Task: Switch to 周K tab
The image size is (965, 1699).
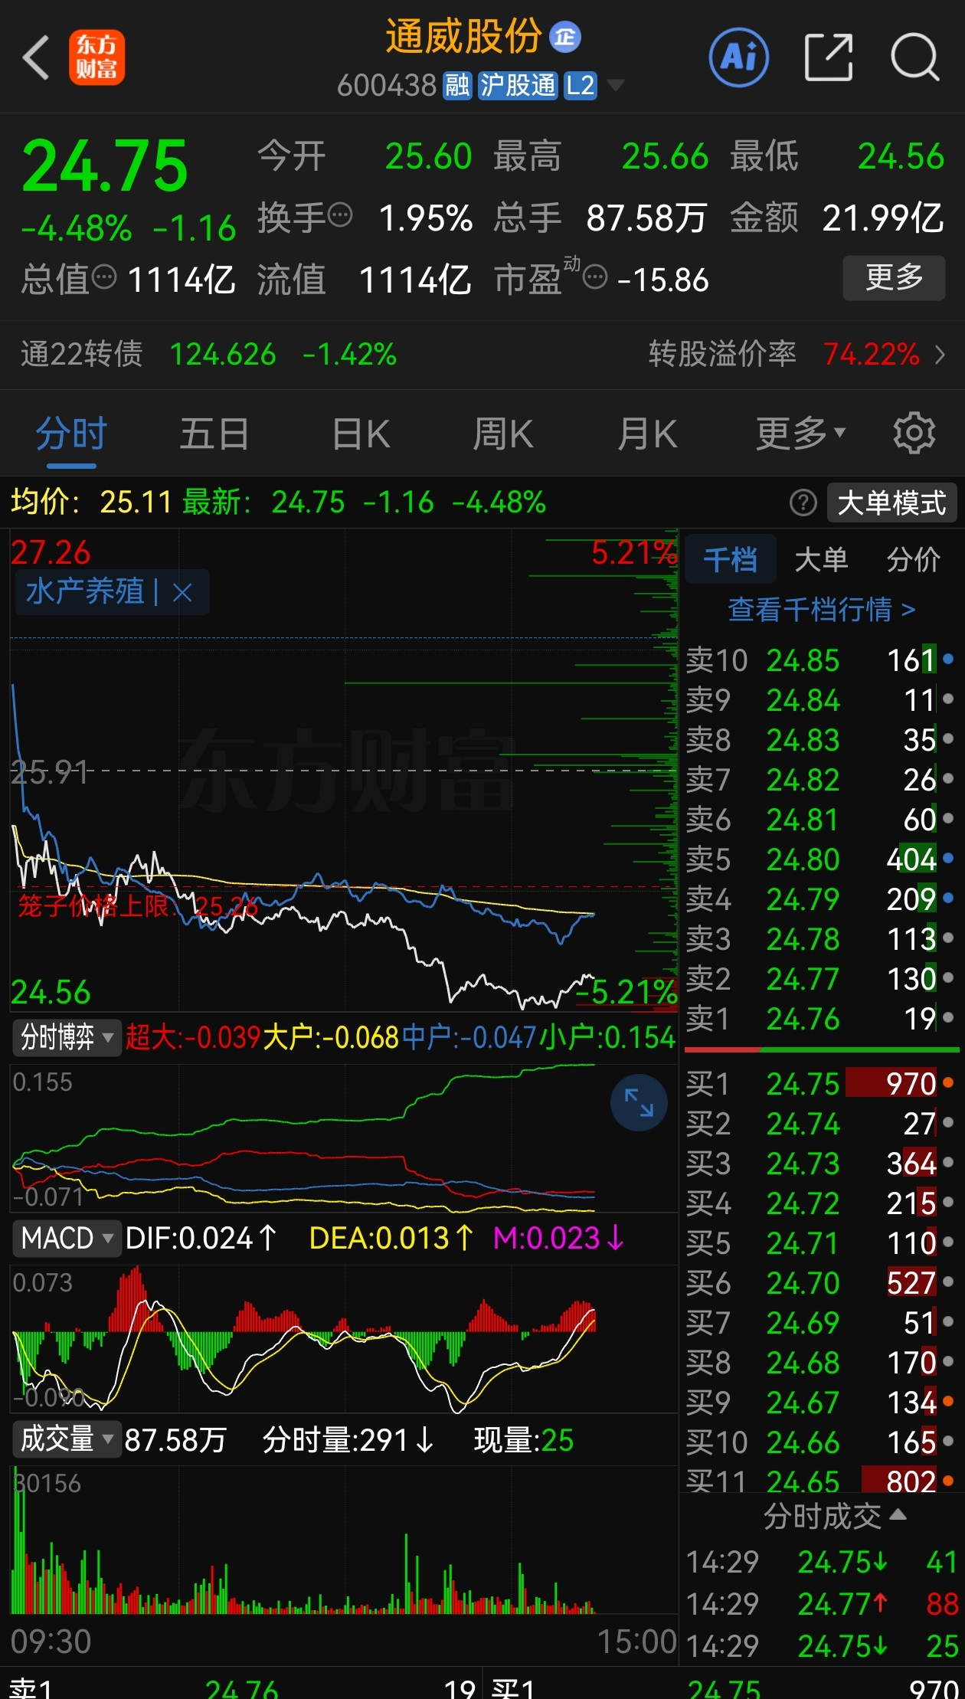Action: click(x=503, y=434)
